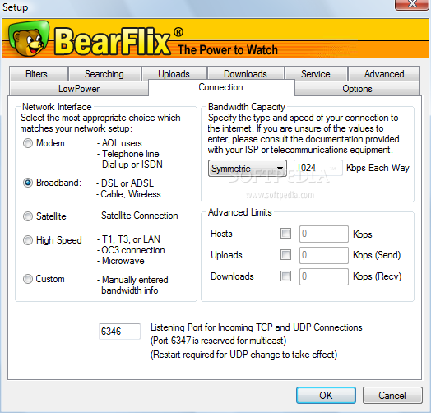The image size is (431, 413).
Task: Select the Broadband radio button
Action: (x=28, y=183)
